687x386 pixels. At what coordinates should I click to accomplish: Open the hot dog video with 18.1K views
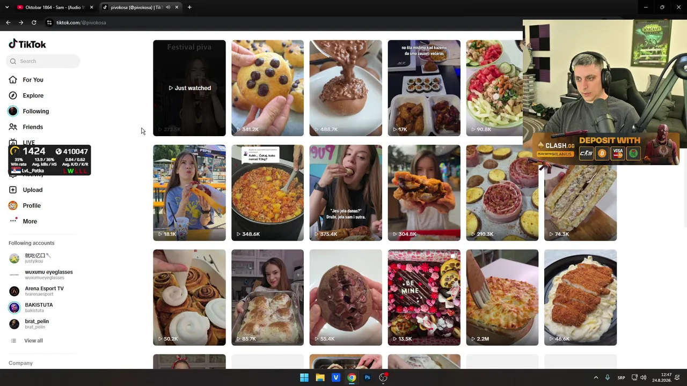(x=189, y=193)
